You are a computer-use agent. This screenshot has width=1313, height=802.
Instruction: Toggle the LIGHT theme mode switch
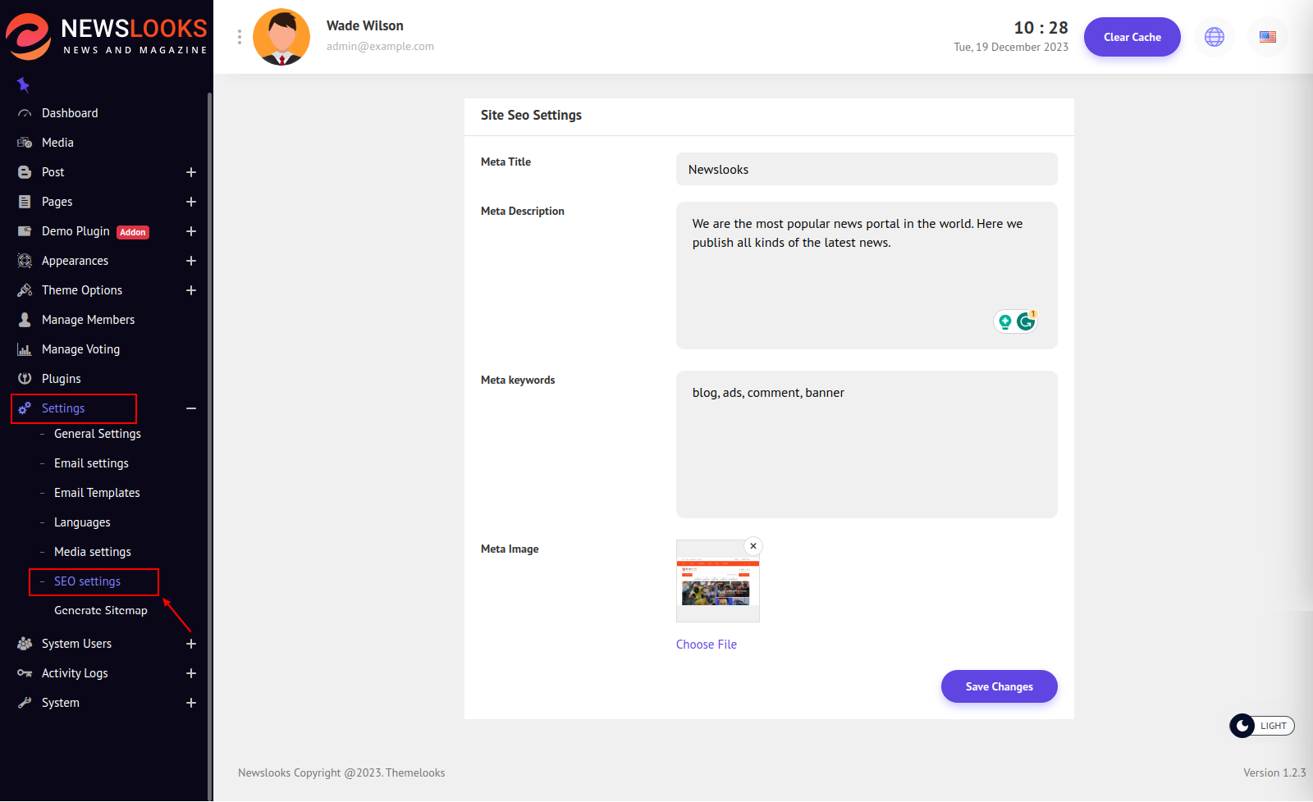pos(1261,726)
